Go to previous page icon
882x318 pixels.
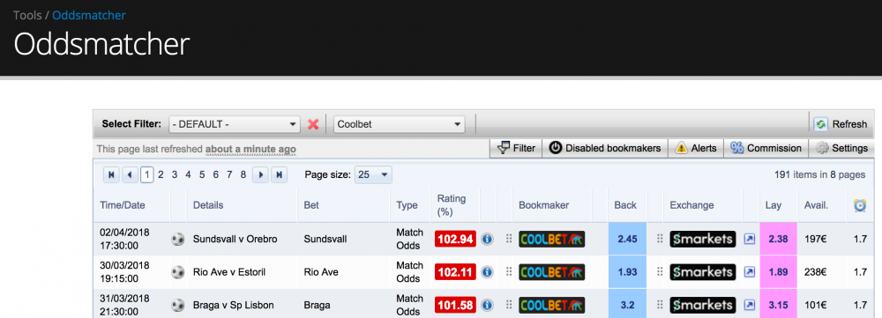tap(130, 174)
